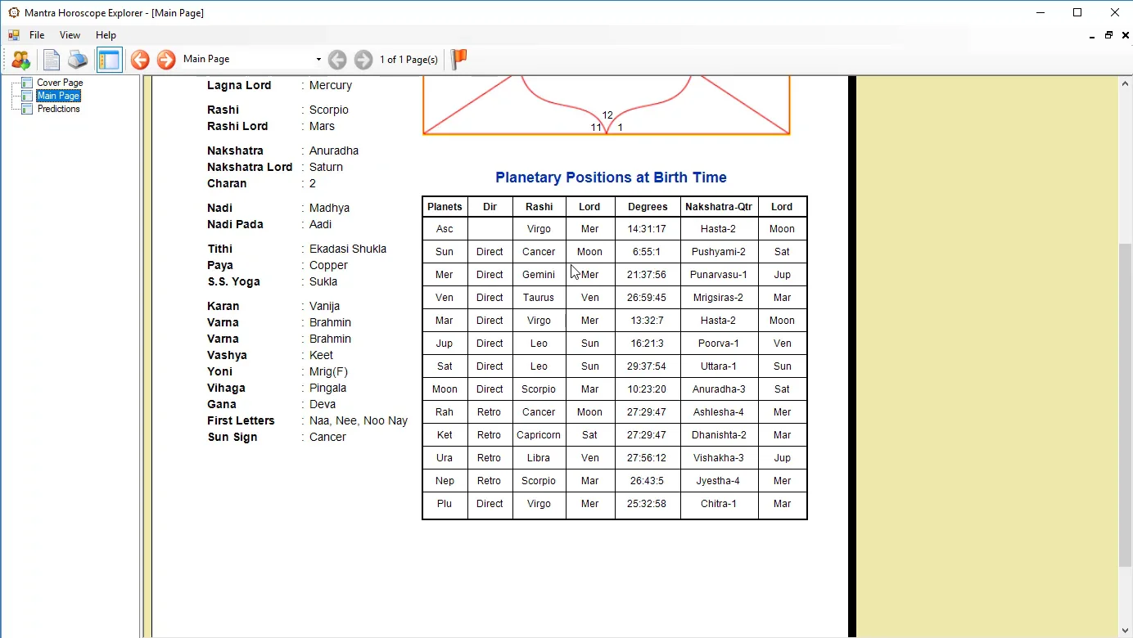Viewport: 1133px width, 638px height.
Task: Click the user profiles icon in toolbar
Action: point(20,60)
